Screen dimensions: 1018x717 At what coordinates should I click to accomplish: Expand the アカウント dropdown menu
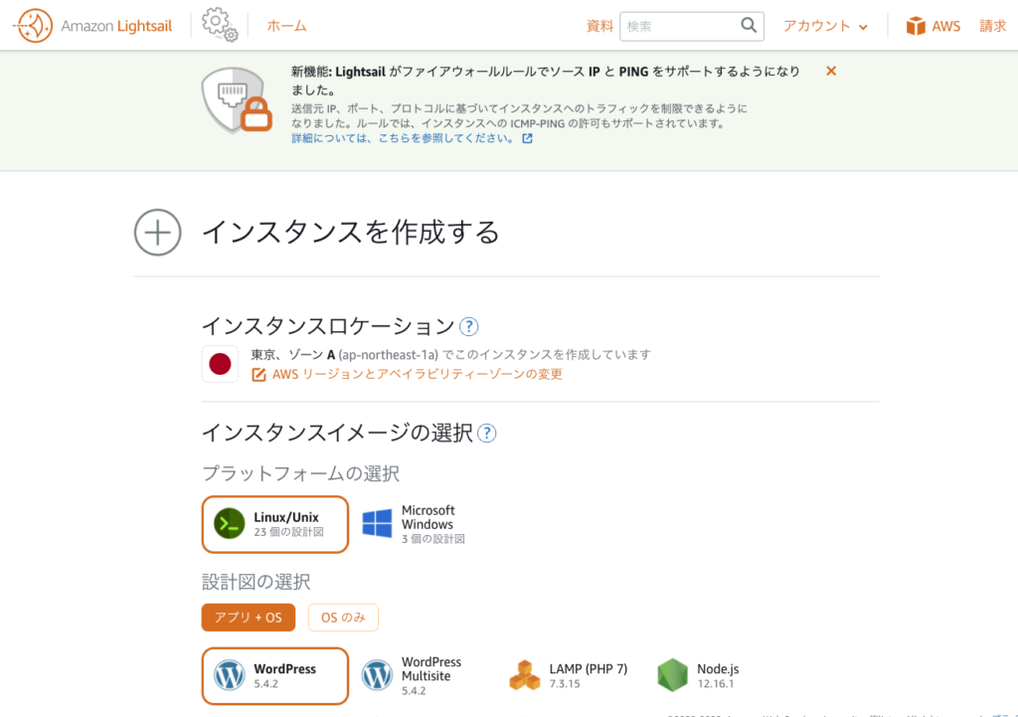tap(825, 26)
